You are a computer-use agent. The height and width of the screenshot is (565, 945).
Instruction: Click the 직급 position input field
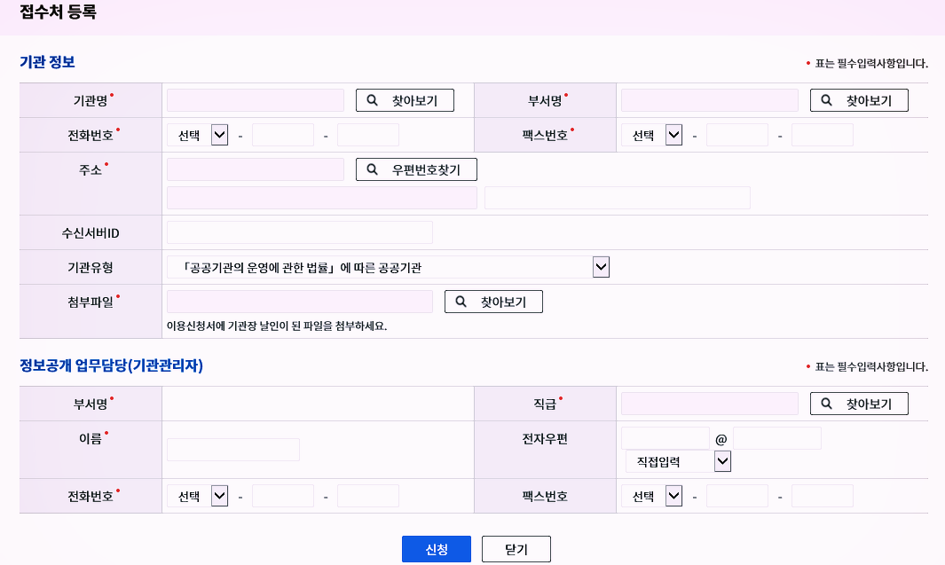coord(710,404)
